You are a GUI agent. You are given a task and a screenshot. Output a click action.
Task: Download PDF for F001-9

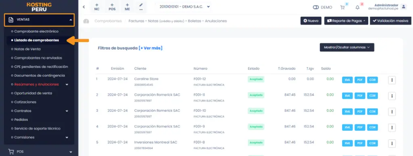point(360,128)
